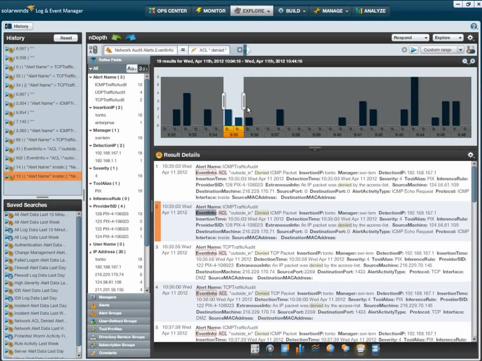Viewport: 482px width, 361px height.
Task: Open the MANAGE menu
Action: pos(331,11)
